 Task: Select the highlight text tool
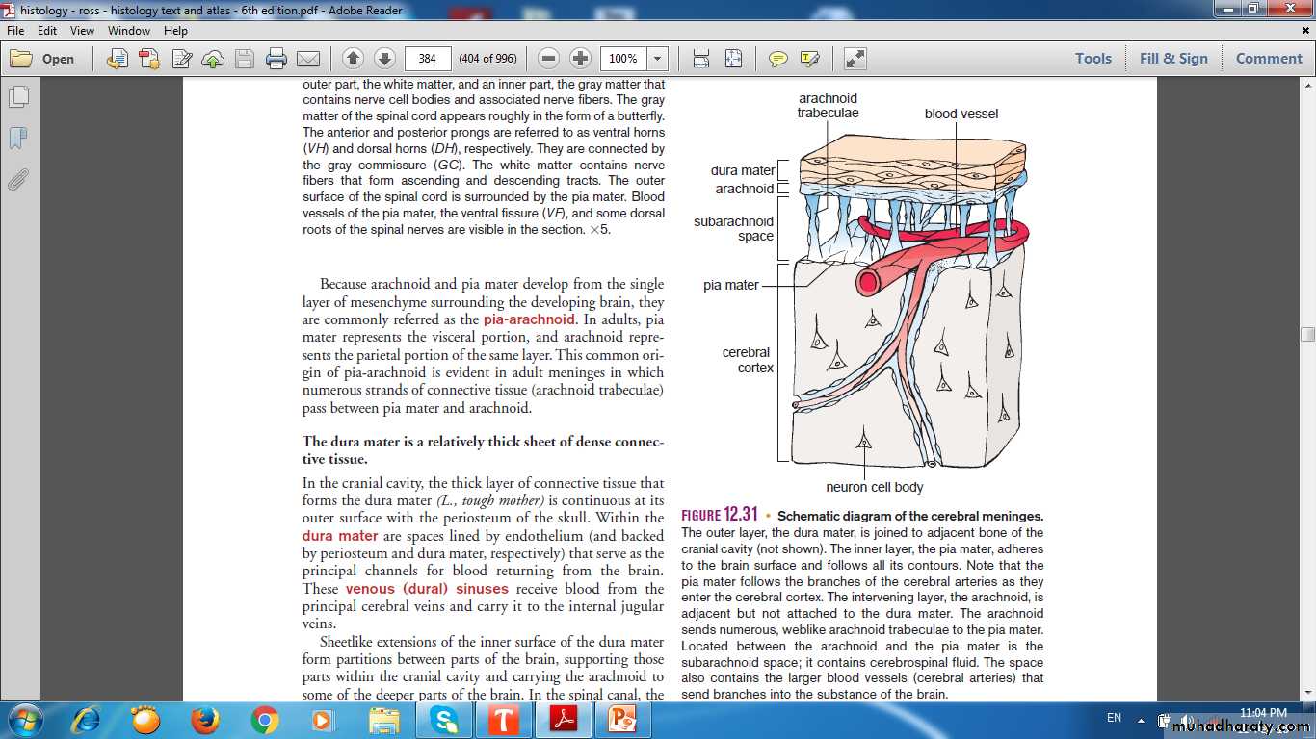point(809,59)
